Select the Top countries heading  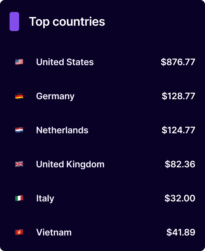[x=67, y=22]
